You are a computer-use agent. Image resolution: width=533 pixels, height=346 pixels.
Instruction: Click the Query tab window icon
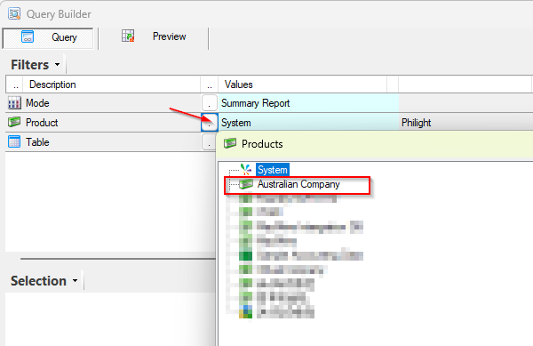(28, 36)
